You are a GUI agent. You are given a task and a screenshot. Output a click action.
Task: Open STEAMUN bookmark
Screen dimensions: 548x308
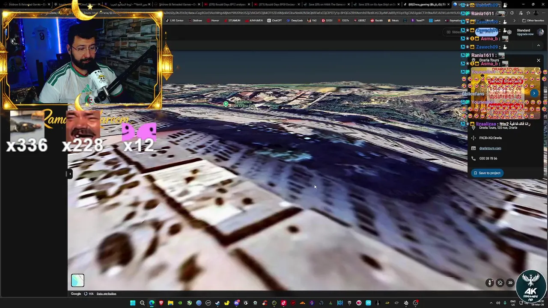coord(232,21)
